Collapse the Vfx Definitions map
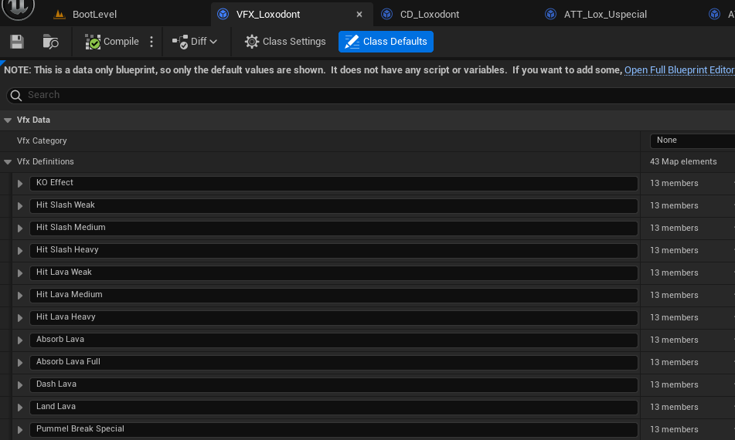Image resolution: width=735 pixels, height=440 pixels. tap(8, 162)
